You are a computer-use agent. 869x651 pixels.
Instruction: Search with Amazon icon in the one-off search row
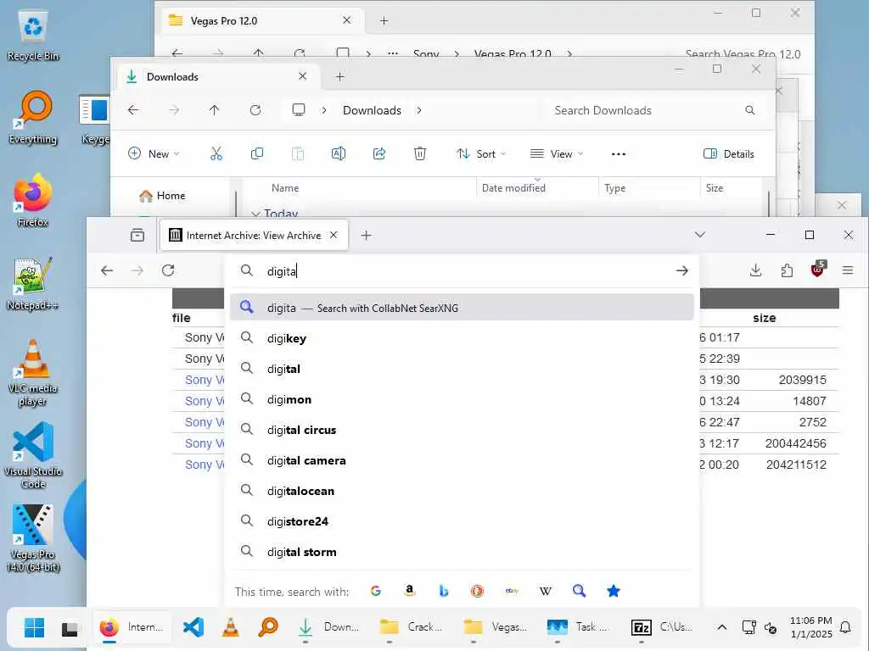[x=410, y=591]
